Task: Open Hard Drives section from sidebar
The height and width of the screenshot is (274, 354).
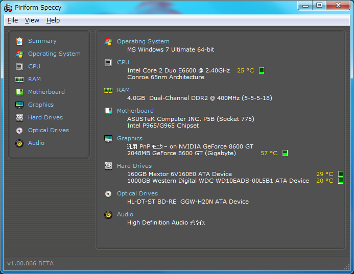Action: point(45,117)
